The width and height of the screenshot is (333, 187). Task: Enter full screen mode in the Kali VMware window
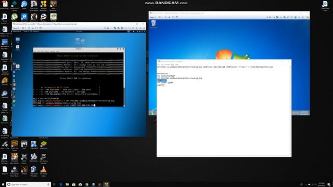click(x=36, y=28)
